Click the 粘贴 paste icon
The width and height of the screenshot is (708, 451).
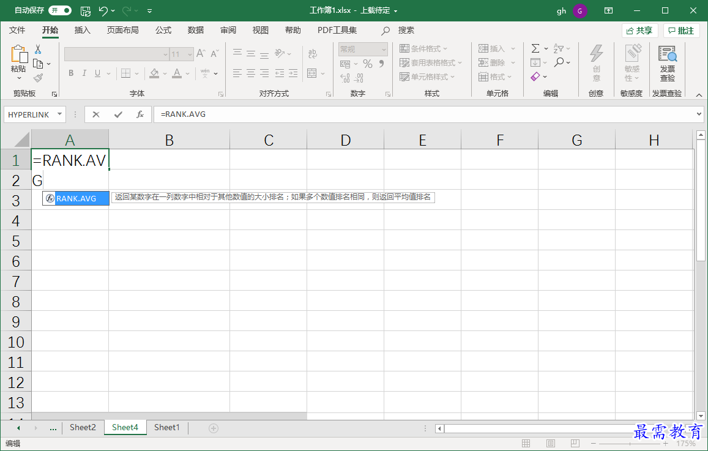(x=18, y=54)
